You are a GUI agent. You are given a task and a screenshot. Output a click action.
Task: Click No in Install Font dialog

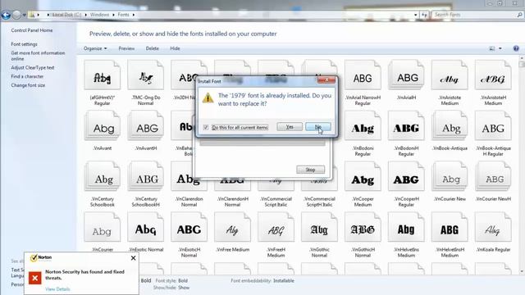[x=318, y=127]
